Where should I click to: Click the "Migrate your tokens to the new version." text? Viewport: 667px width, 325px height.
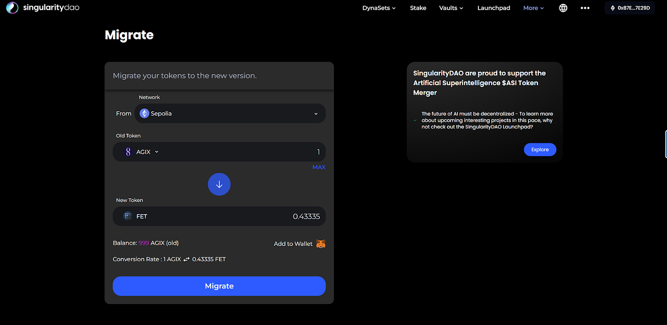pyautogui.click(x=185, y=76)
